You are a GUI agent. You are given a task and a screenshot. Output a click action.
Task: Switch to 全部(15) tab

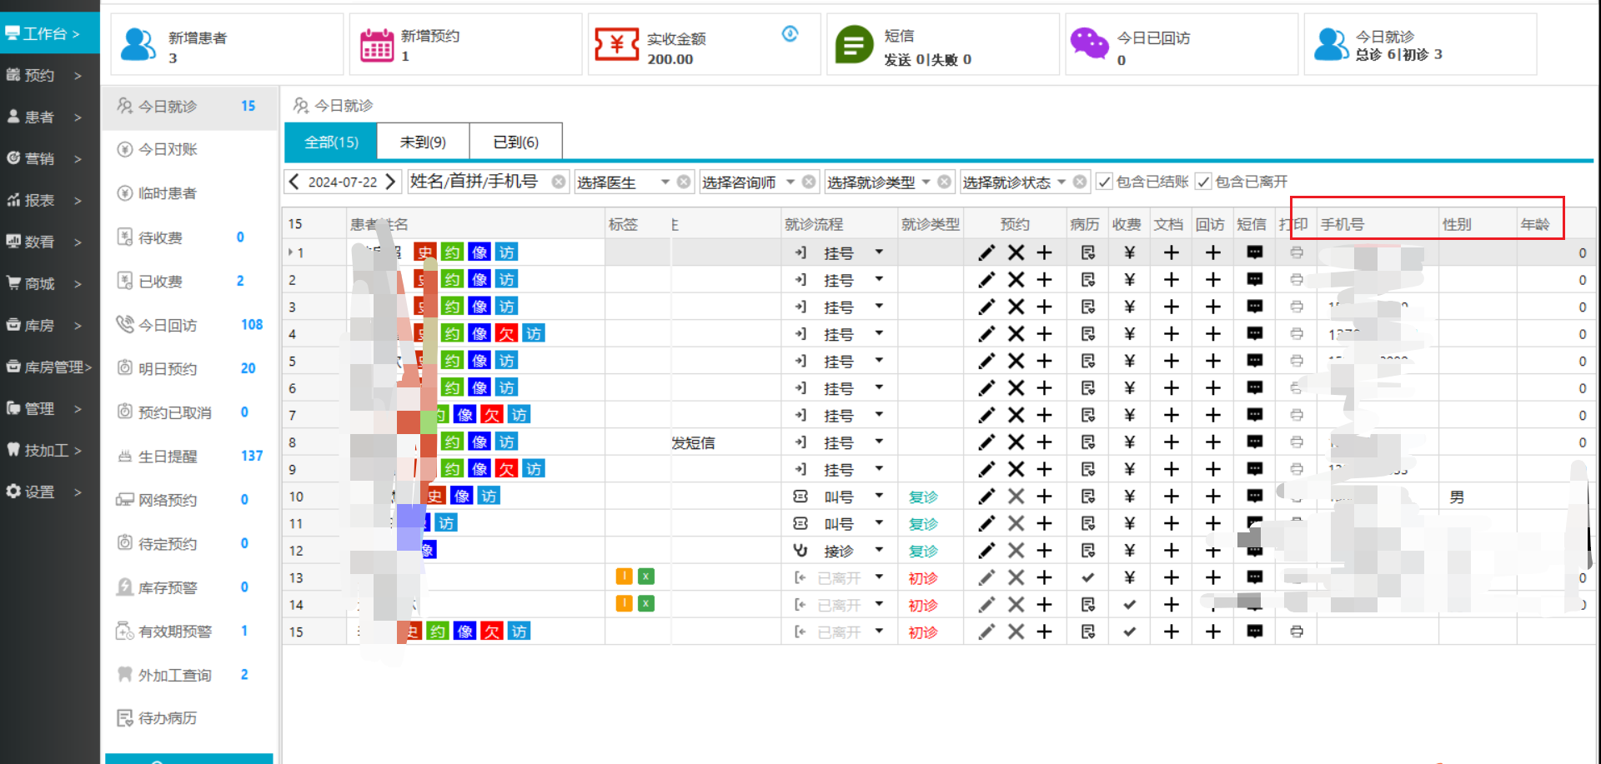pos(331,142)
